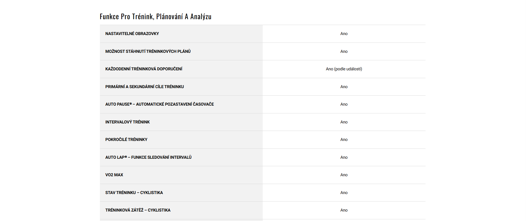The width and height of the screenshot is (526, 221).
Task: Click the AUTO PAUSE automatické pozastavení časovače label
Action: pyautogui.click(x=159, y=104)
